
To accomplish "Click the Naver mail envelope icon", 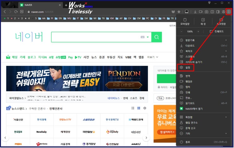I will click(8, 57).
